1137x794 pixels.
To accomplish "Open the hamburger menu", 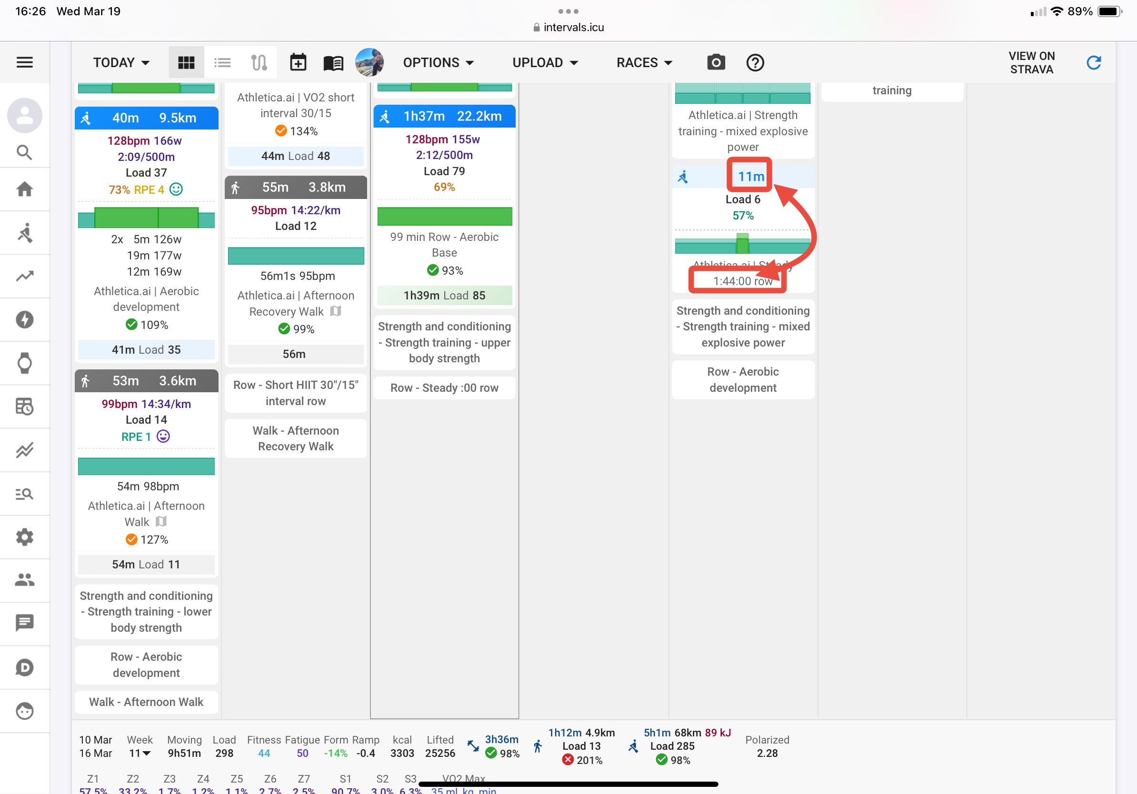I will click(24, 62).
